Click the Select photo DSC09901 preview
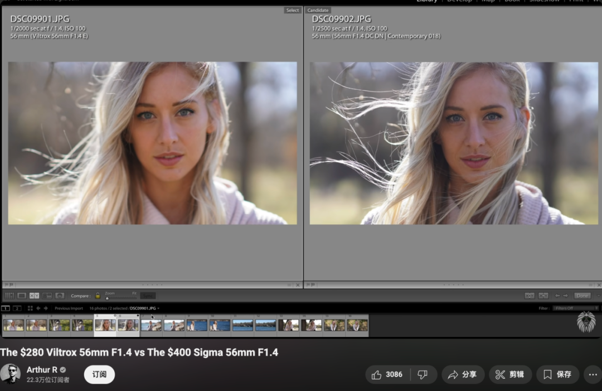Screen dimensions: 602x391 pyautogui.click(x=152, y=143)
